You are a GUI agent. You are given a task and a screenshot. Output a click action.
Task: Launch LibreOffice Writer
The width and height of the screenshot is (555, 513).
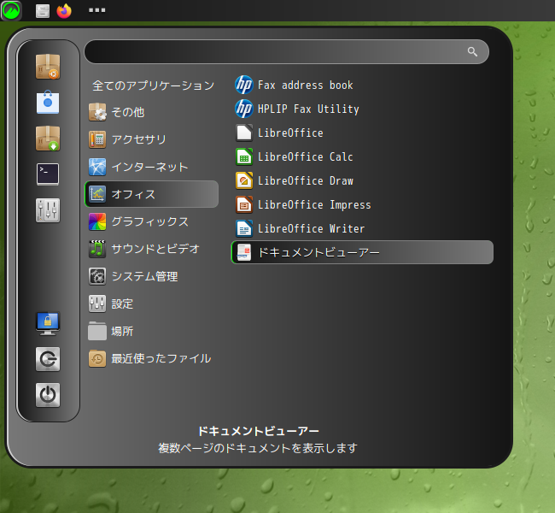362,228
